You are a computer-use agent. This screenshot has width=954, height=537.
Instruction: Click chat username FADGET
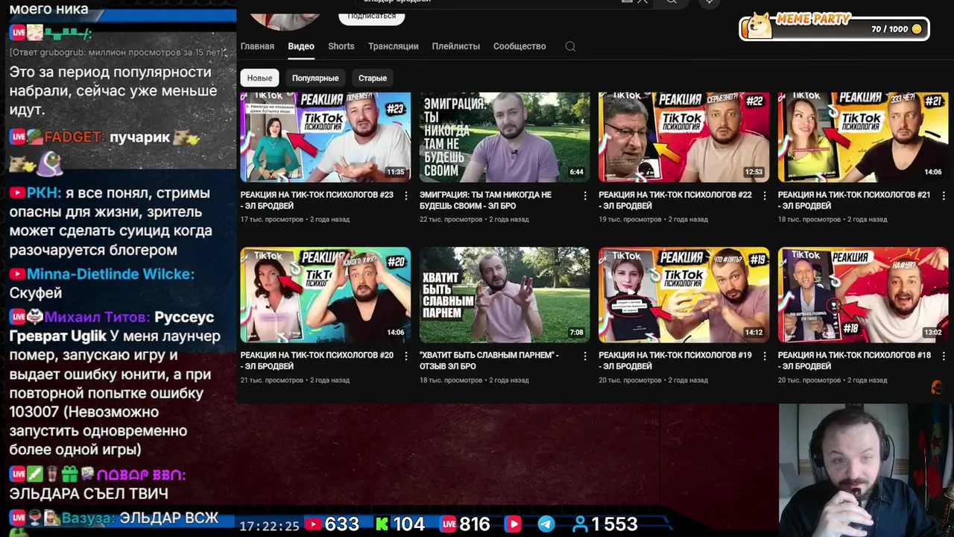[74, 137]
